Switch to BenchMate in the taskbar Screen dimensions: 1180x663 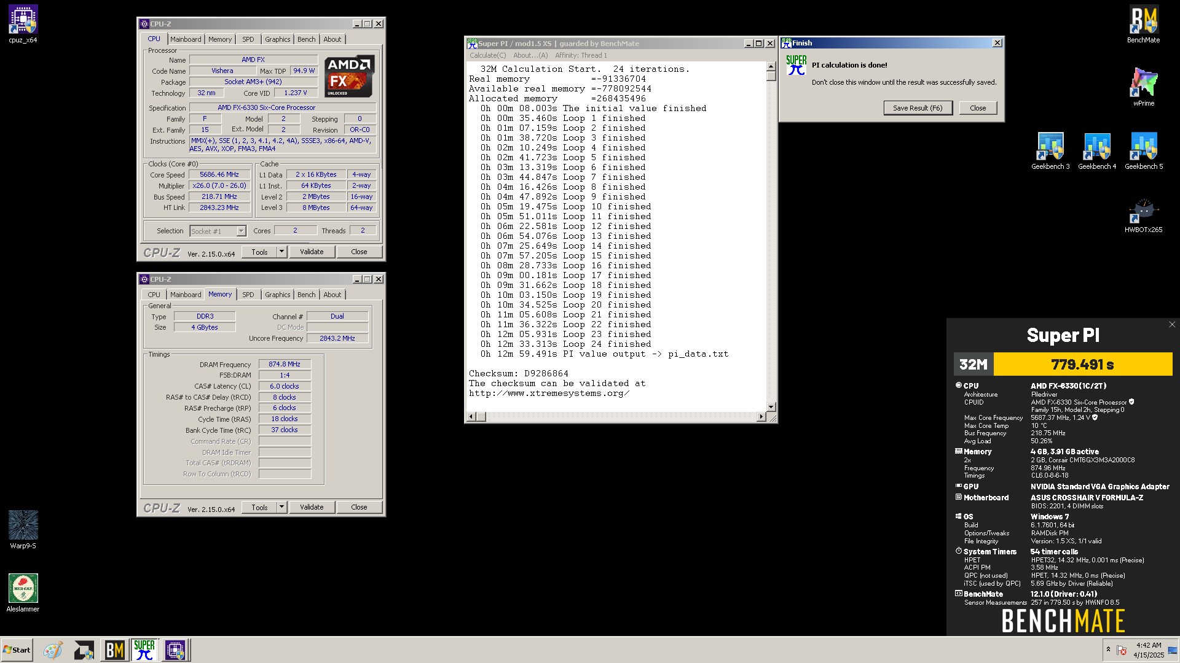(114, 650)
